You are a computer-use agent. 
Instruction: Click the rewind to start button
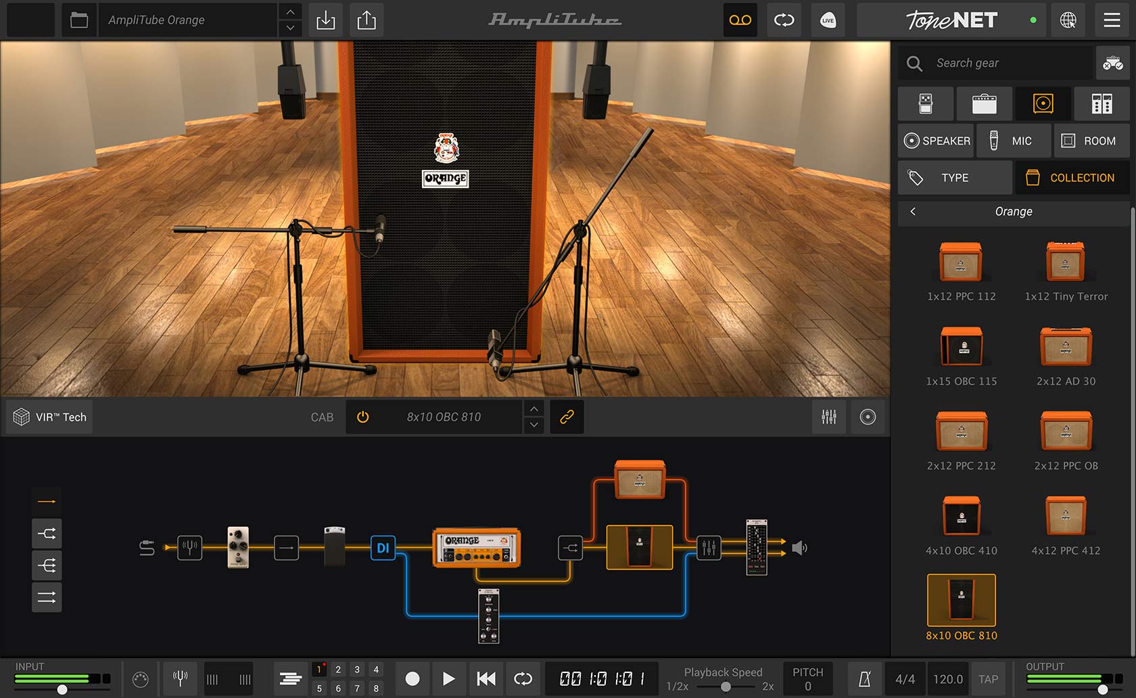click(486, 678)
